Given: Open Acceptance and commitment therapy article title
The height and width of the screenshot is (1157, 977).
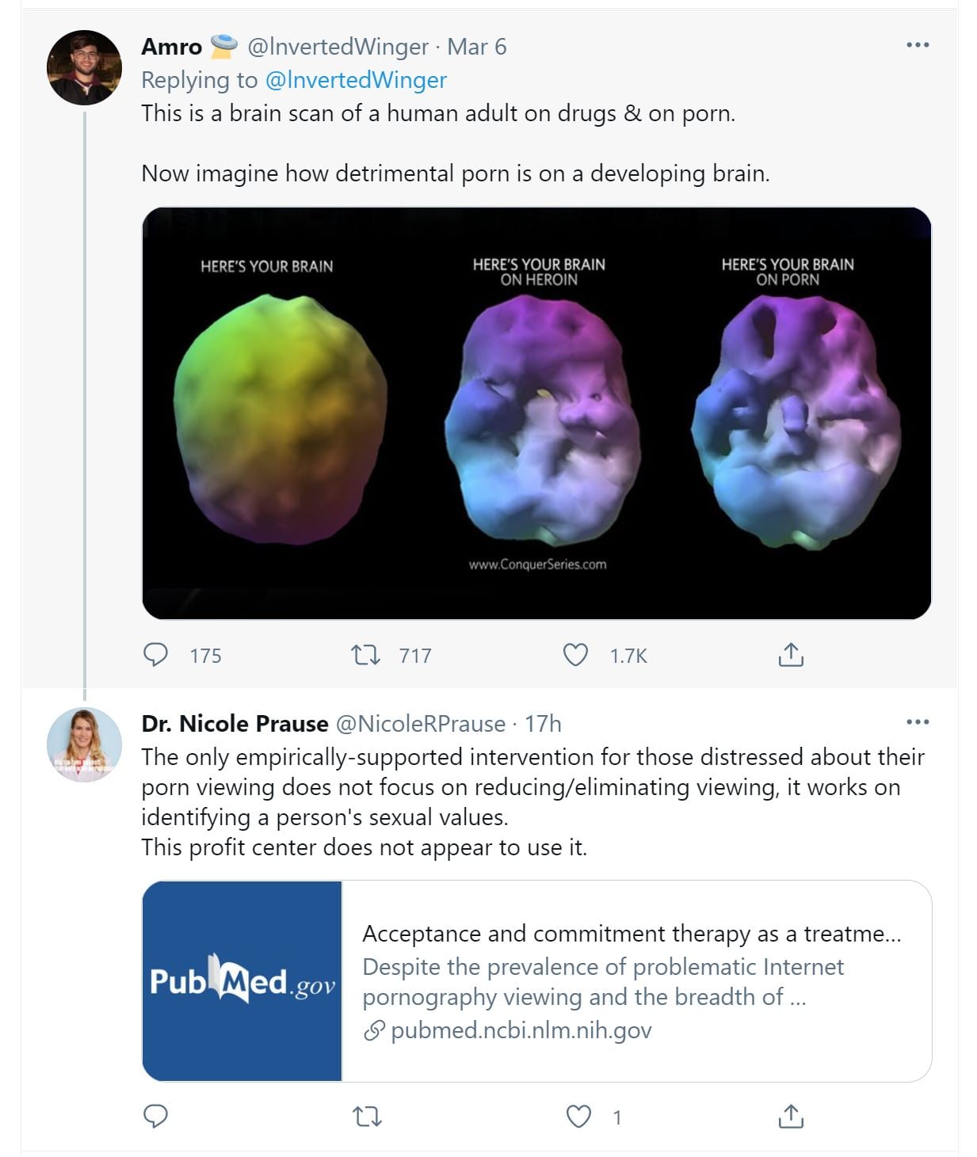Looking at the screenshot, I should point(631,933).
